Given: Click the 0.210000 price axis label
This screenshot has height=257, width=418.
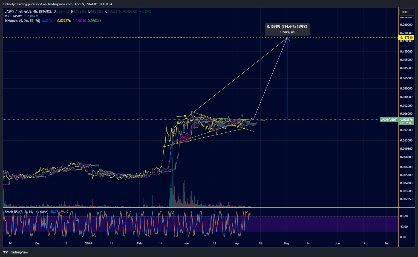Looking at the screenshot, I should pos(406,33).
